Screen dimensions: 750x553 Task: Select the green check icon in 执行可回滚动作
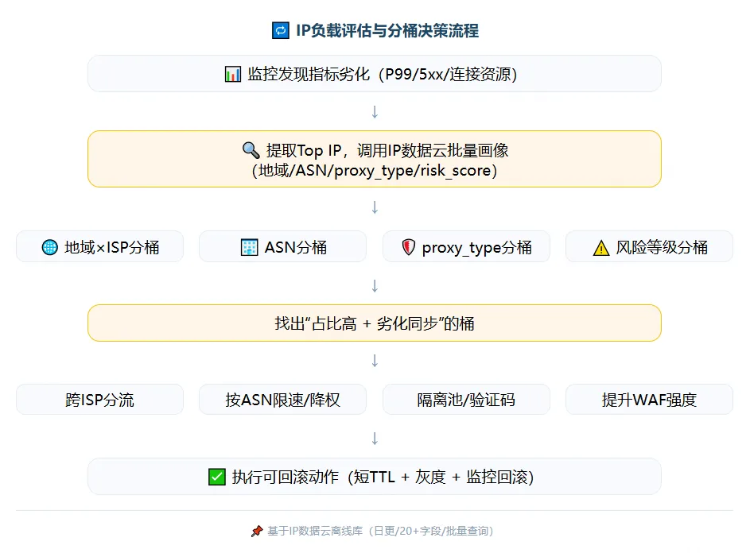point(216,476)
